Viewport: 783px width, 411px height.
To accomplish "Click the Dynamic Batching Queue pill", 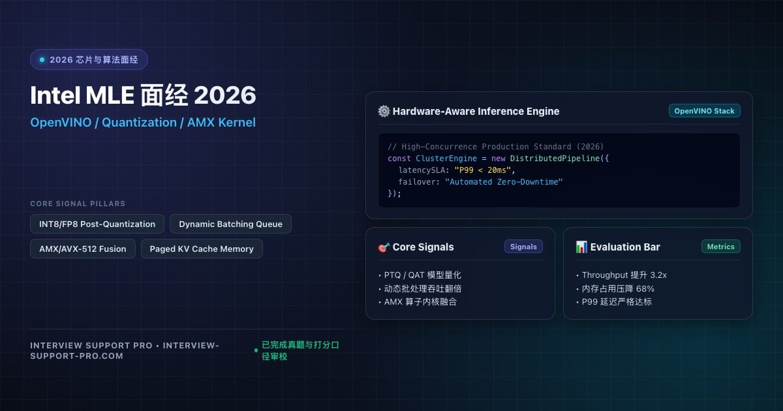I will tap(230, 224).
